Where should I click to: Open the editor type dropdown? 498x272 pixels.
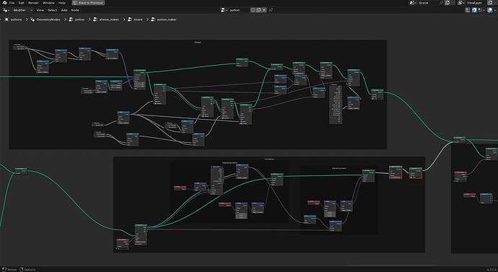[6, 10]
